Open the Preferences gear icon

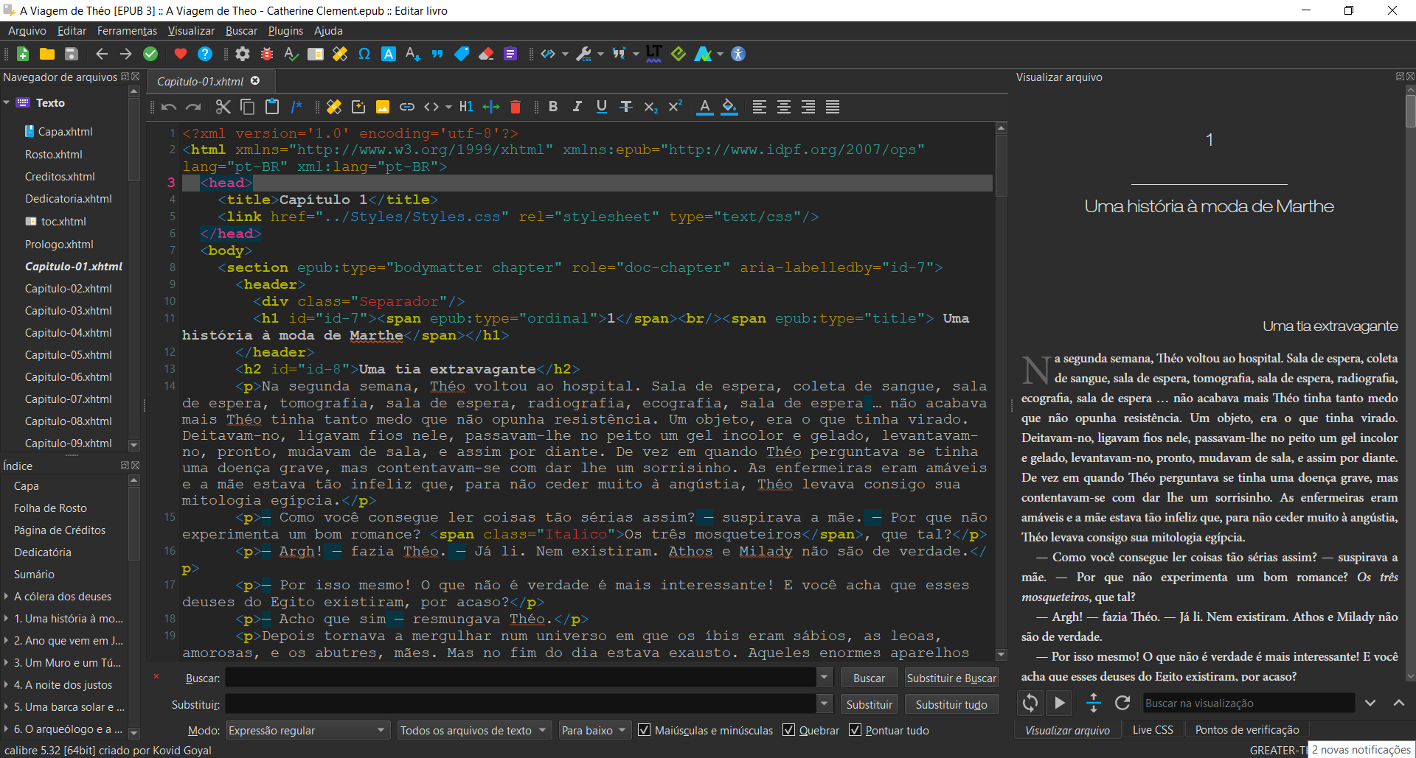[x=243, y=54]
